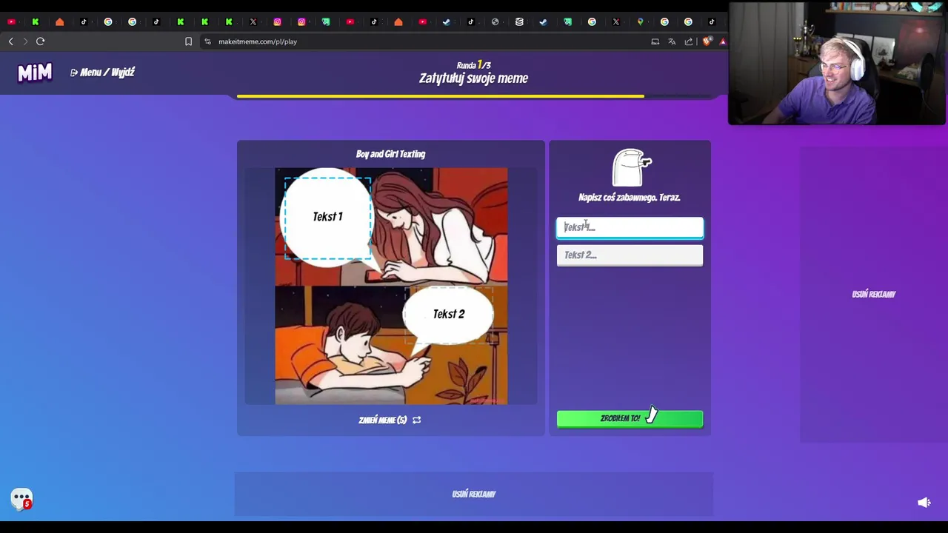948x533 pixels.
Task: Open Menu / Wyjdź
Action: tap(102, 73)
